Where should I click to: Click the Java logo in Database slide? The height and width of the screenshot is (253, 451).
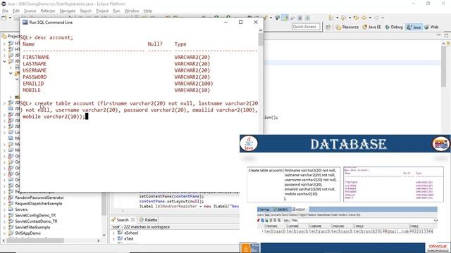click(249, 143)
